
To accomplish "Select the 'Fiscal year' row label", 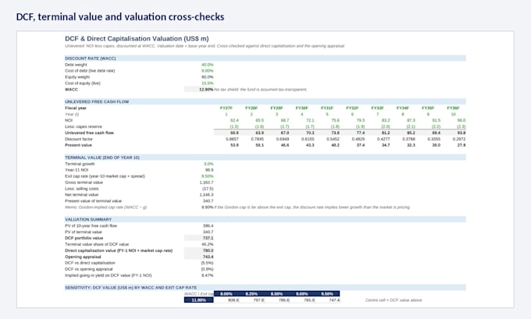I will pyautogui.click(x=76, y=108).
